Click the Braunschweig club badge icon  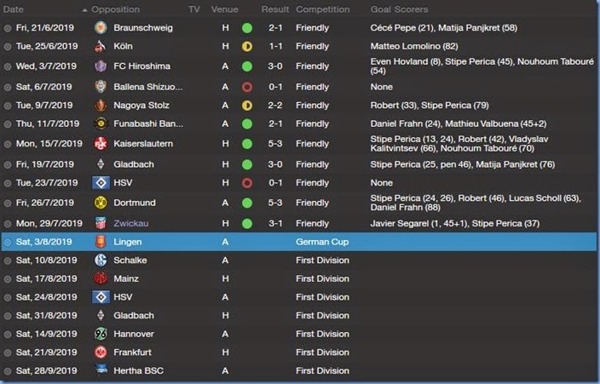pos(101,27)
